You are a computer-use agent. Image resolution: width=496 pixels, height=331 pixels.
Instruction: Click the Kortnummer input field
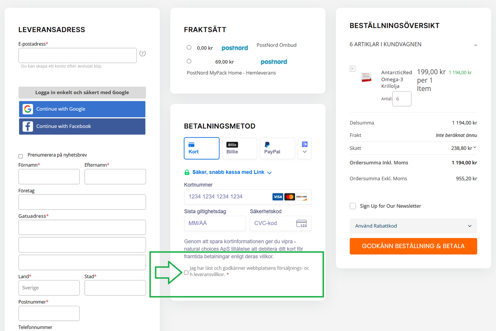227,197
